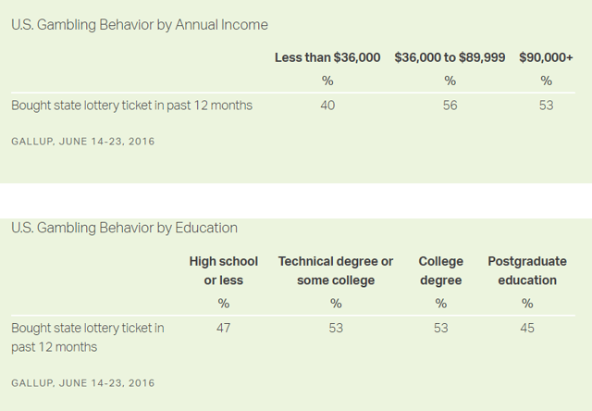
Task: Select the 'High school or less' header
Action: click(x=224, y=270)
